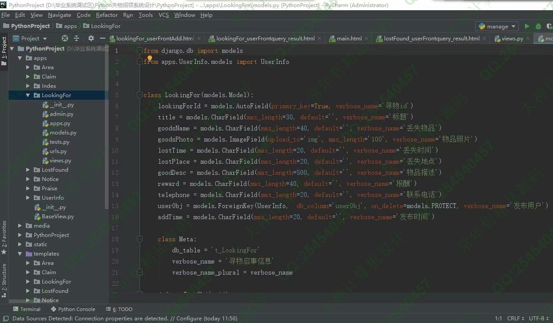Click the Run (green play) button
Viewport: 553px width, 323px height.
[527, 26]
